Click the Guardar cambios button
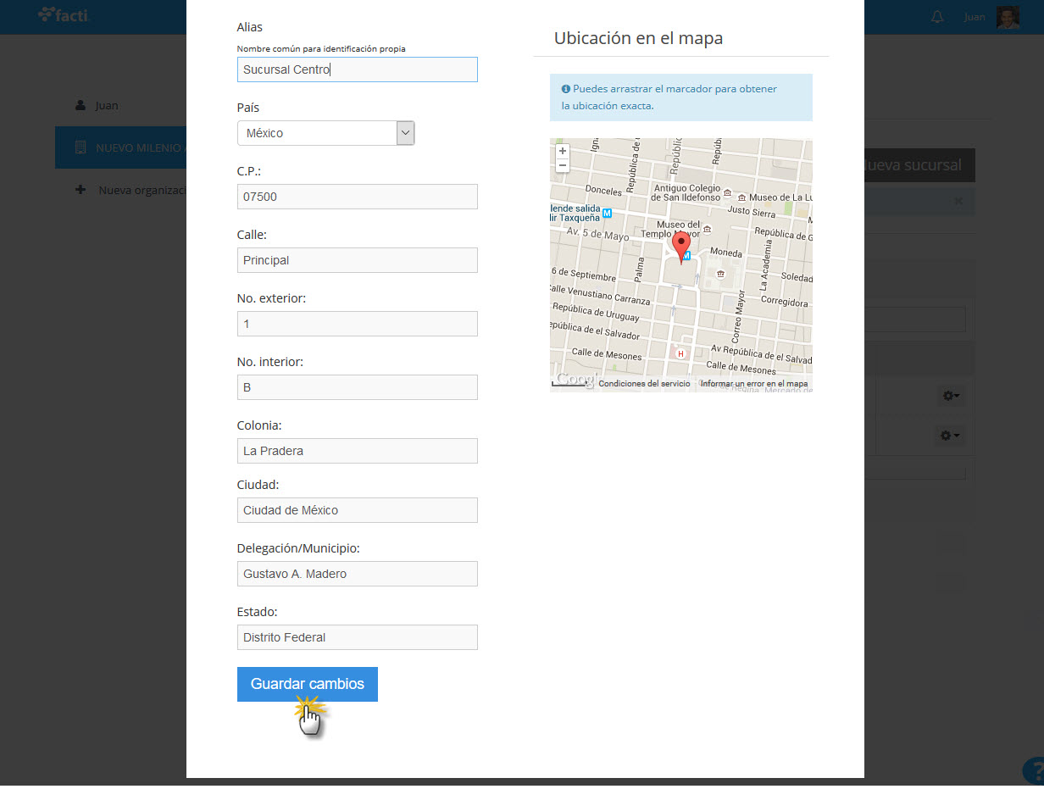The image size is (1044, 789). coord(308,684)
